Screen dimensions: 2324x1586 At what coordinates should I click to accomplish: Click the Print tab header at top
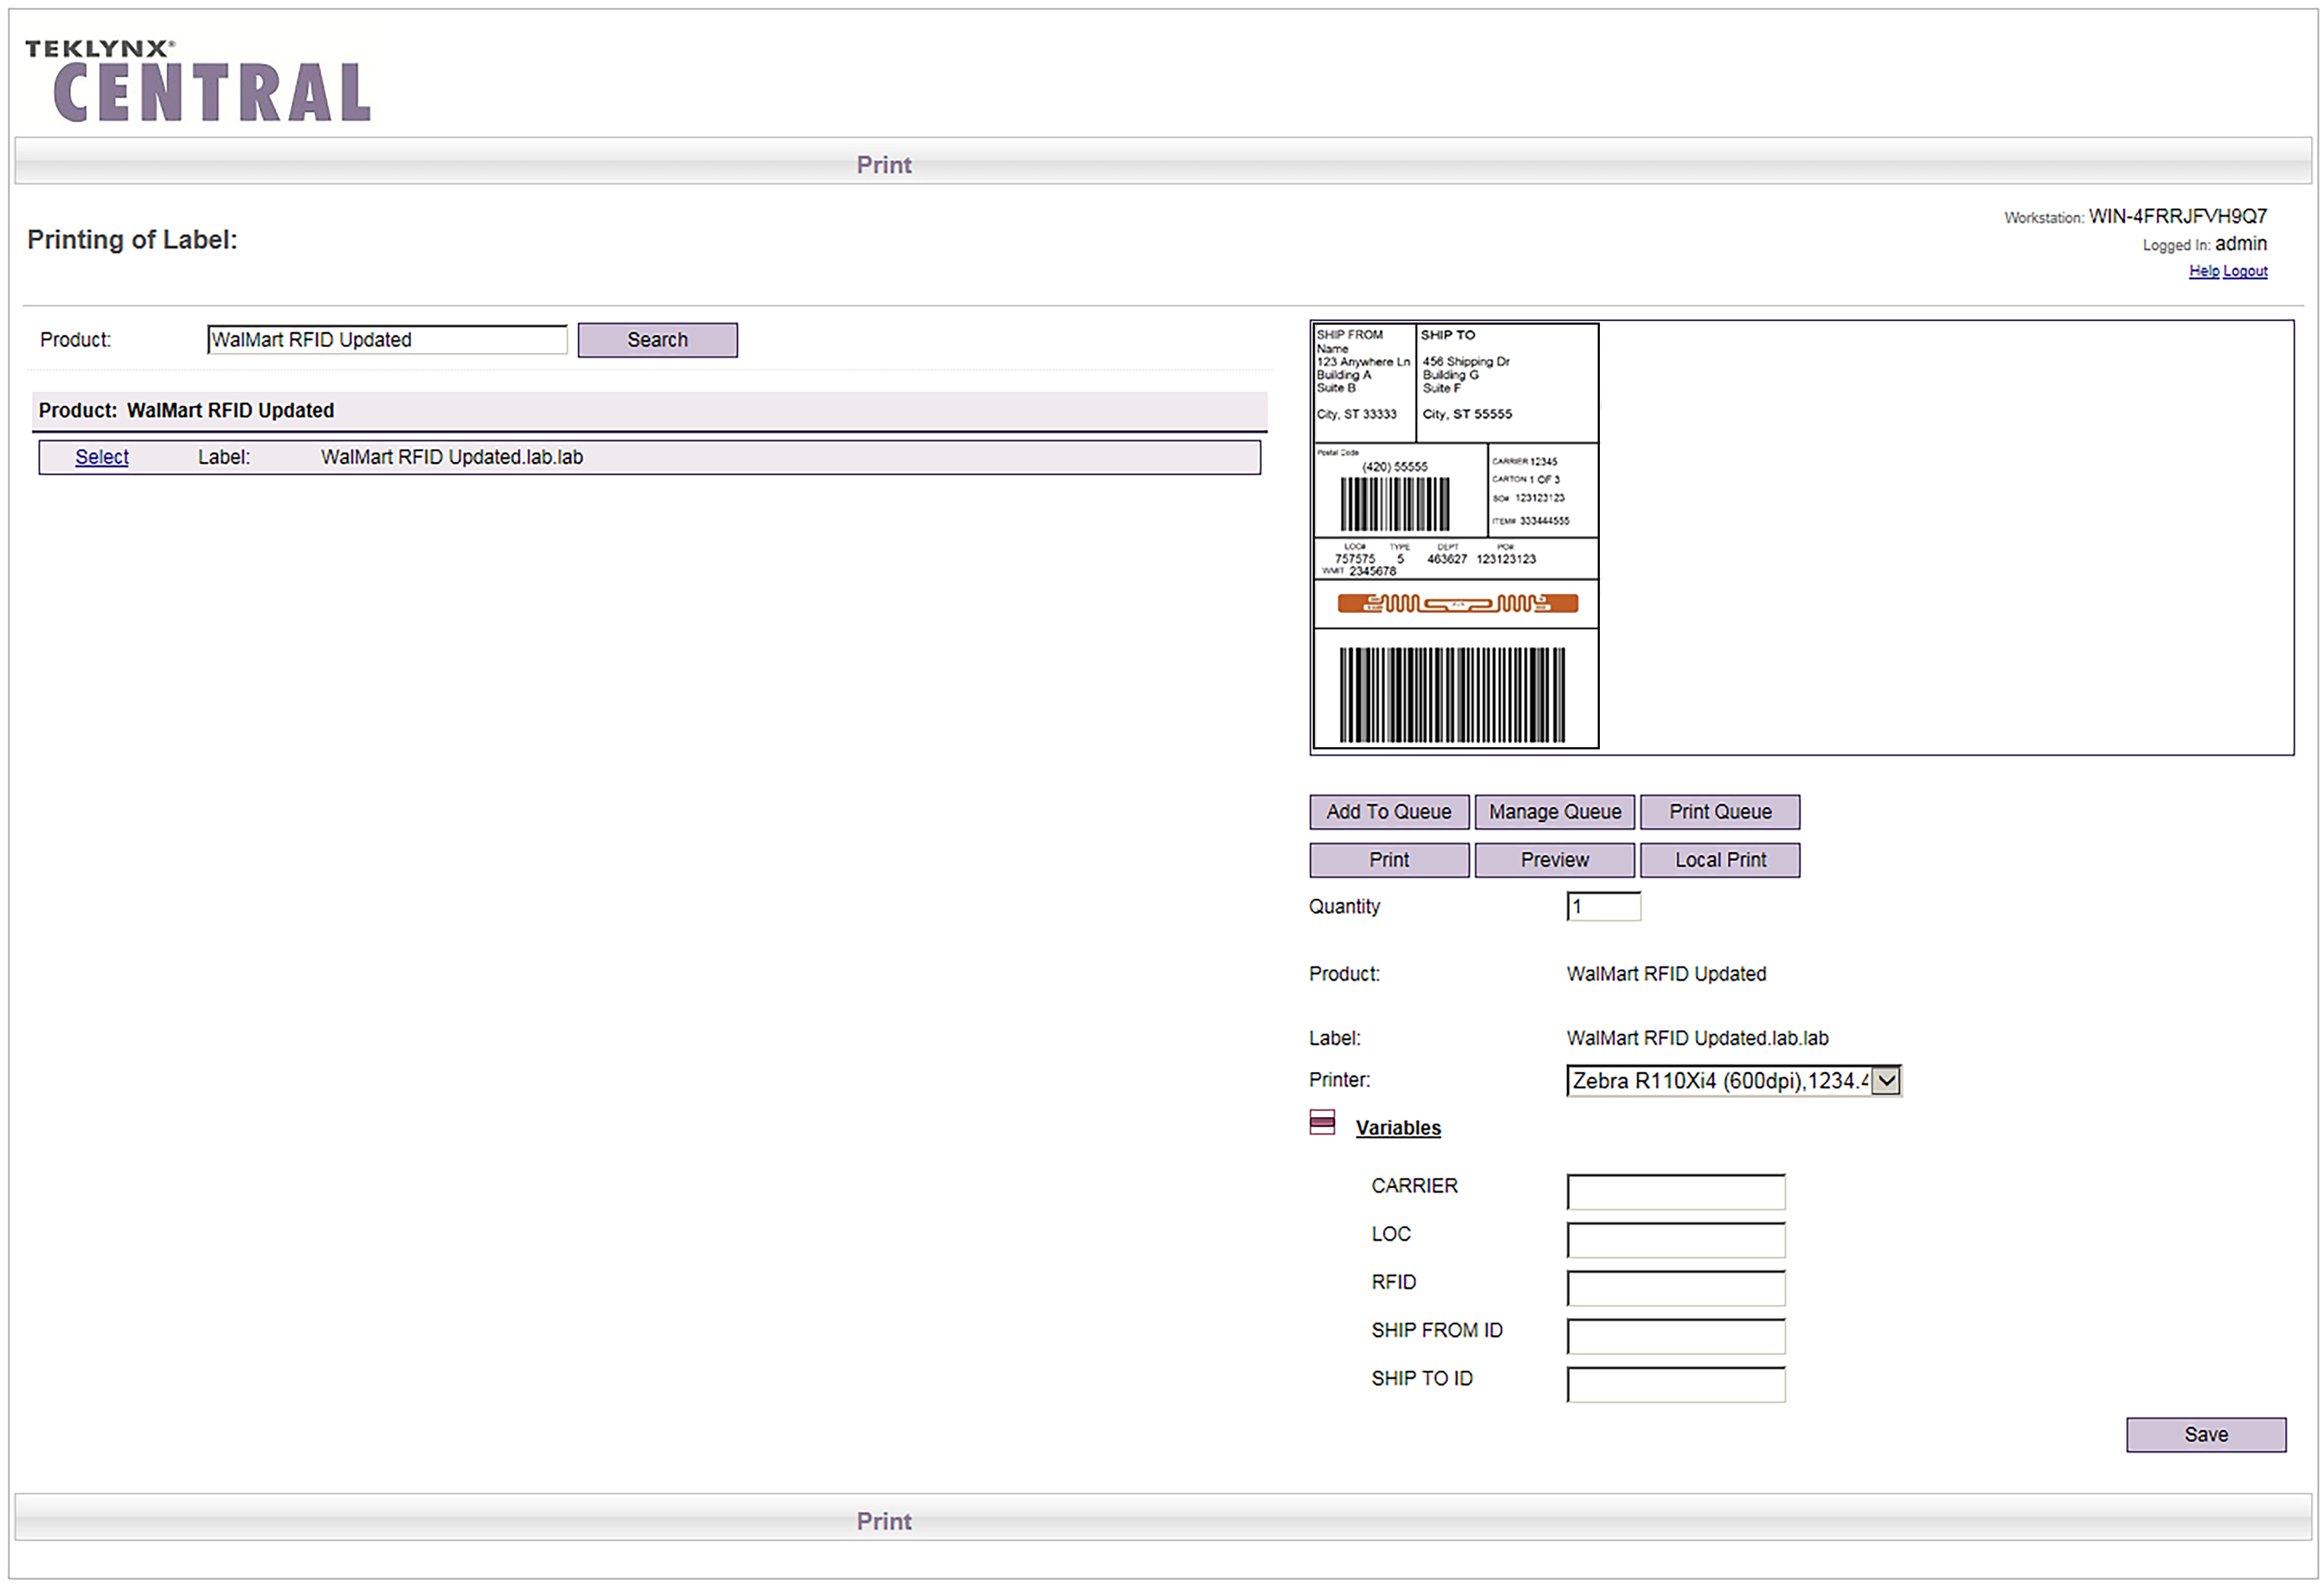point(884,164)
